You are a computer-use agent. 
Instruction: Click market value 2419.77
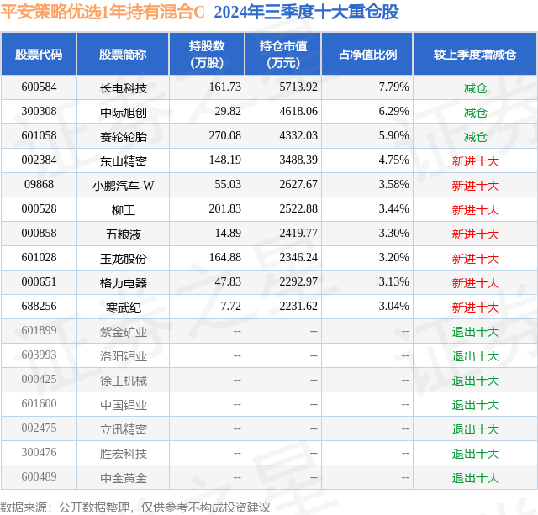pyautogui.click(x=298, y=234)
